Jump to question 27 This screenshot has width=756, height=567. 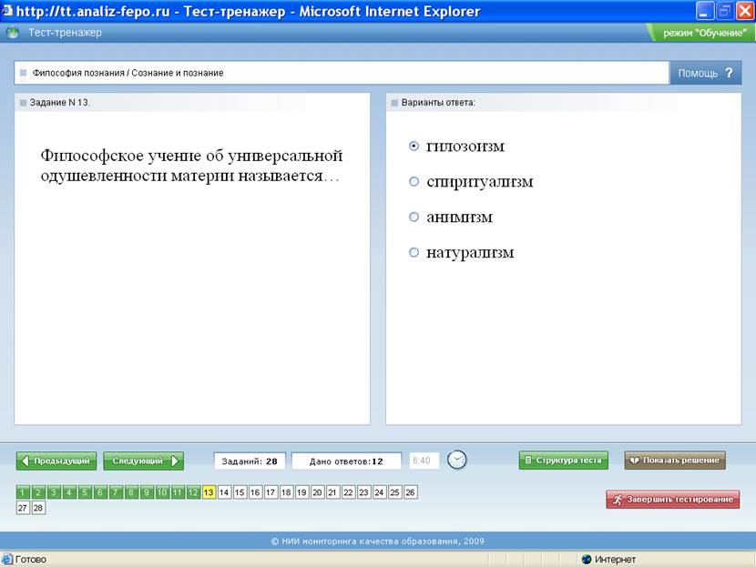coord(23,508)
